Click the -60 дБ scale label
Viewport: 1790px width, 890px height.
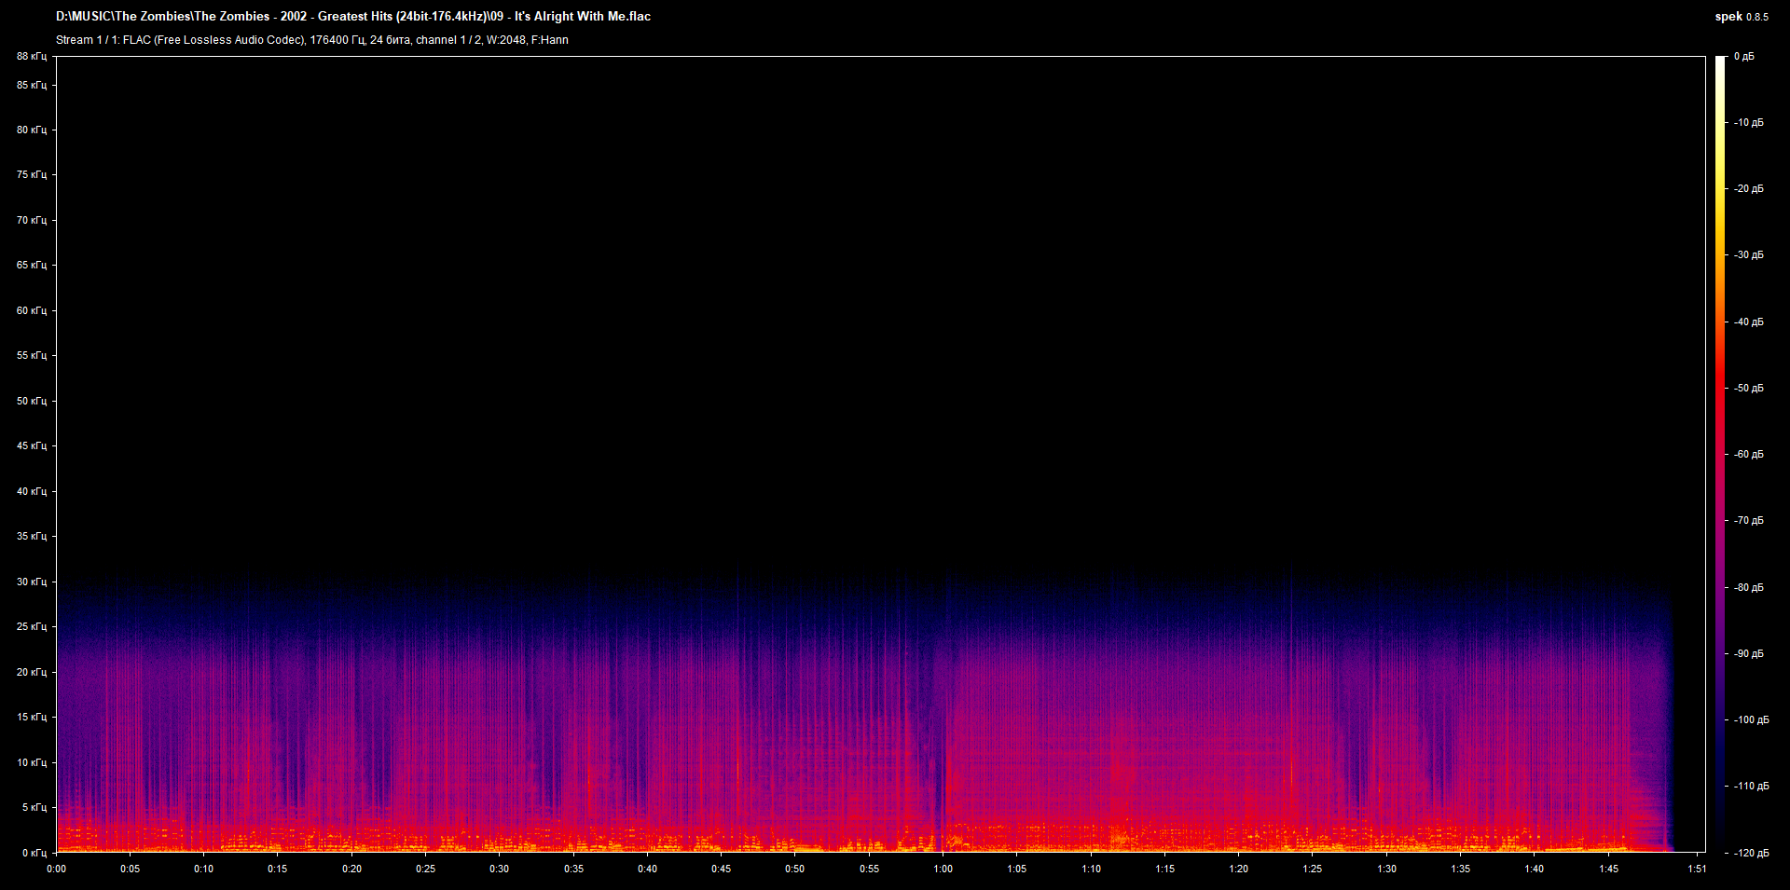[1749, 454]
